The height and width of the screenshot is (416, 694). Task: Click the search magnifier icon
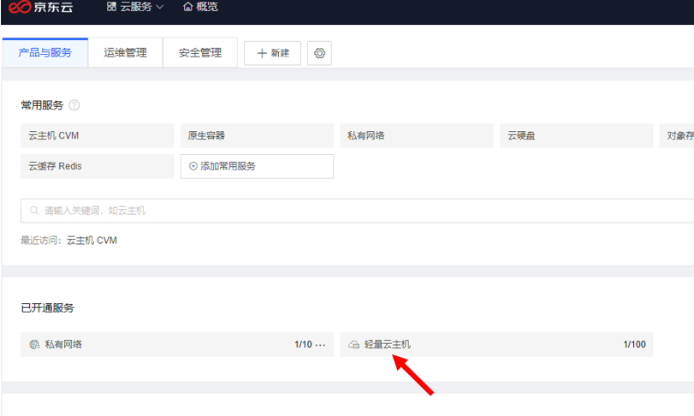[x=34, y=211]
